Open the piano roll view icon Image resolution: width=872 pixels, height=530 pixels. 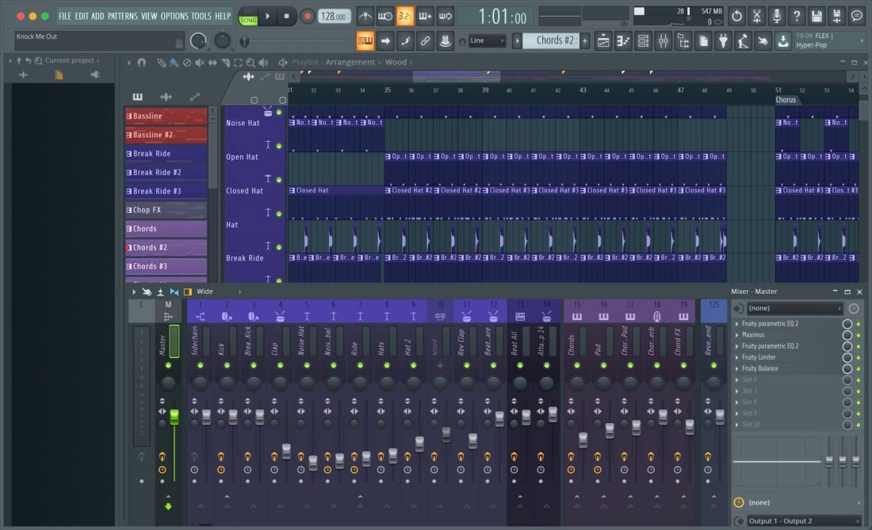pos(623,40)
